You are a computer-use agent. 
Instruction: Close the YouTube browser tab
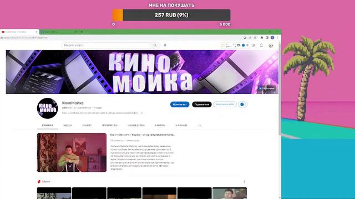[37, 32]
